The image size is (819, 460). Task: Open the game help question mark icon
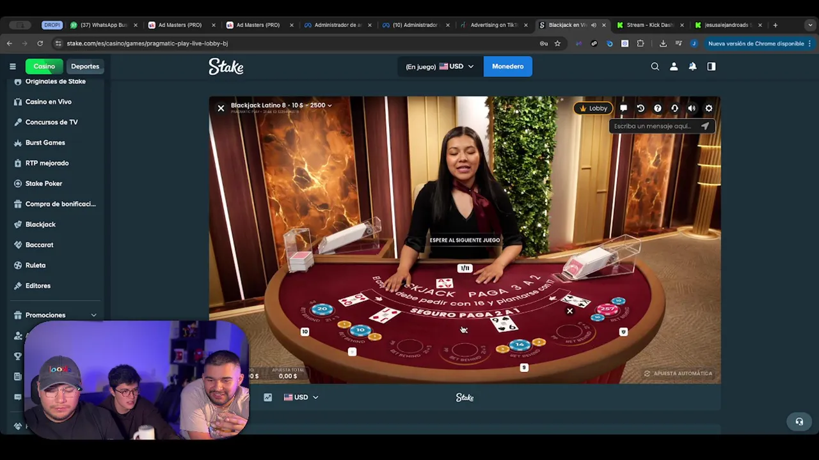[x=657, y=108]
